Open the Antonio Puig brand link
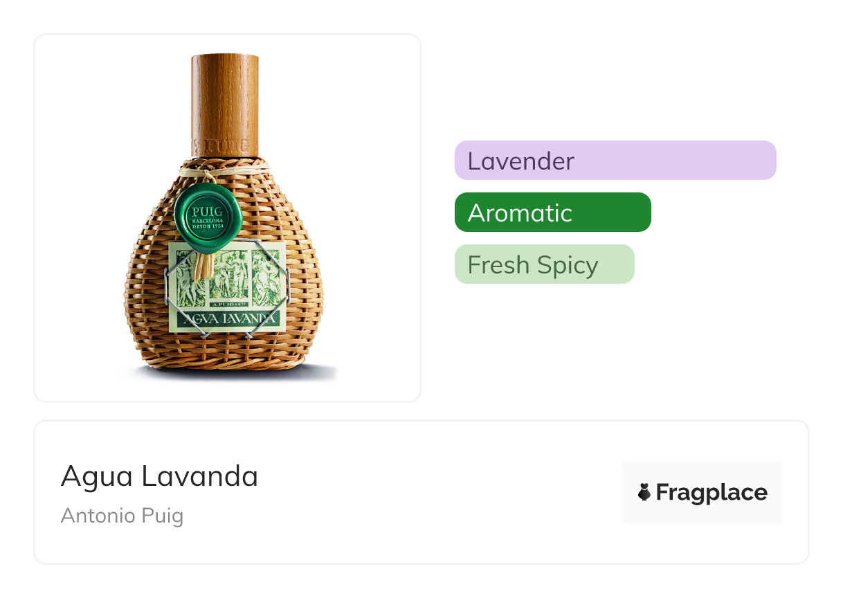Screen dimensions: 843x598 (x=122, y=516)
